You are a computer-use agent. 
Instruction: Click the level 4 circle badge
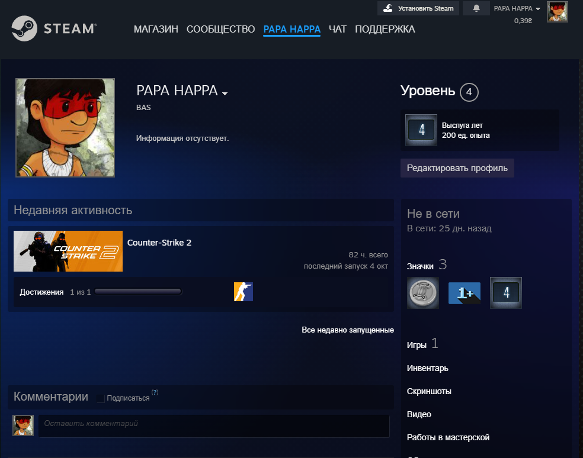coord(469,92)
